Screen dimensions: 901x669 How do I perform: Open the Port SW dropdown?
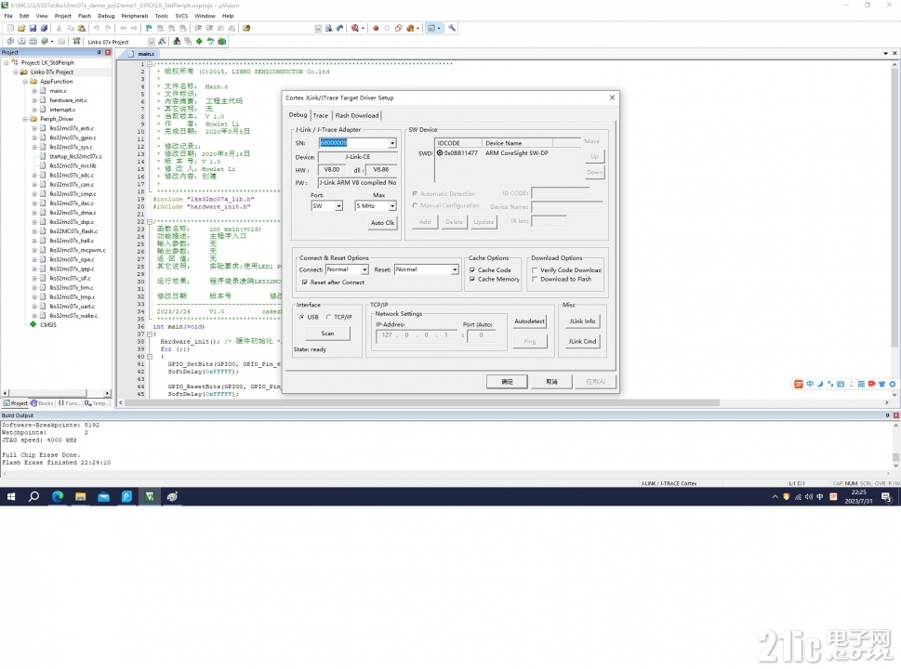point(339,206)
